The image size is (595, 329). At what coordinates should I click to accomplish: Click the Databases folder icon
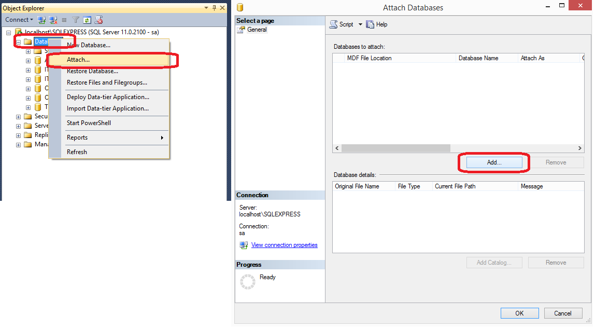pos(27,42)
